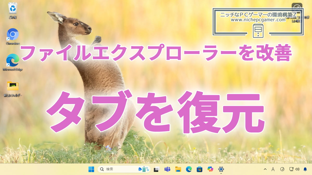Open the Recycle Bin (ごみ箱) desktop icon
This screenshot has height=175, width=312.
pos(12,9)
